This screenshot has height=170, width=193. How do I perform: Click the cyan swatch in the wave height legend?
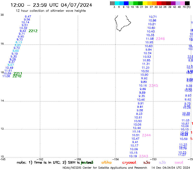point(117,3)
